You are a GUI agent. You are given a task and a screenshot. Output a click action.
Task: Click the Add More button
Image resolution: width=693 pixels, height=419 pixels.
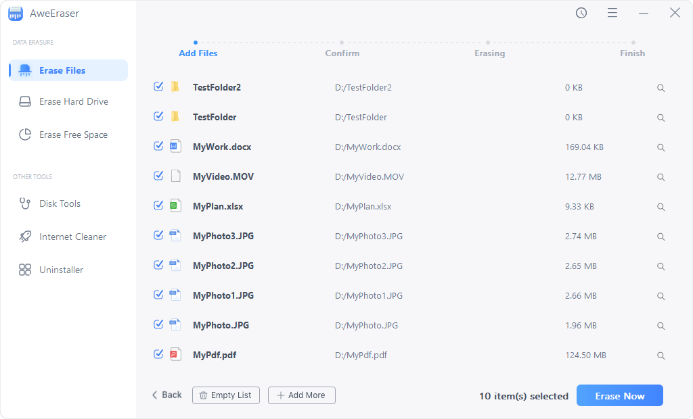(x=301, y=395)
